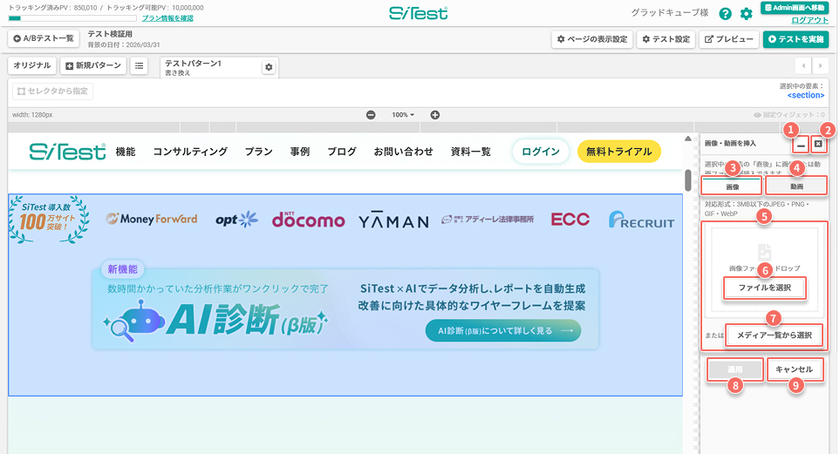Click the SiTest logo in page preview

(67, 152)
